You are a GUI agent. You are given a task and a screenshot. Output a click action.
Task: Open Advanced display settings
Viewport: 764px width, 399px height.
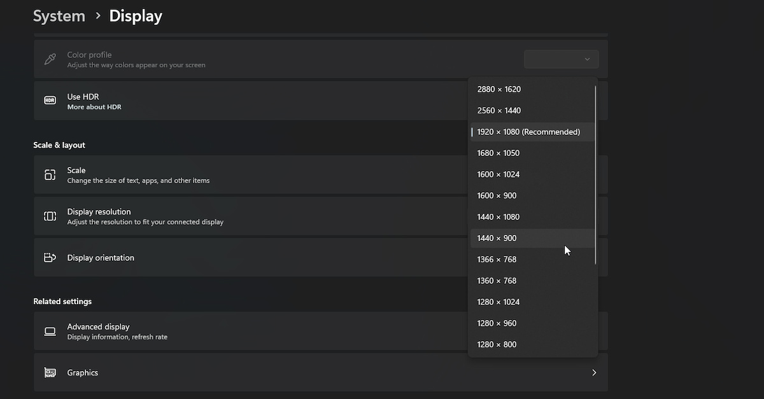(x=98, y=326)
